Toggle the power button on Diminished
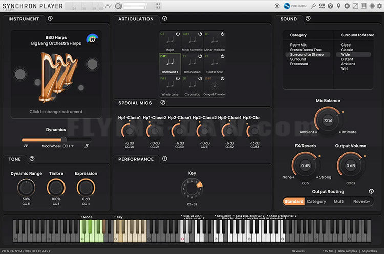Screen dimensions: 384x254 tap(200, 56)
